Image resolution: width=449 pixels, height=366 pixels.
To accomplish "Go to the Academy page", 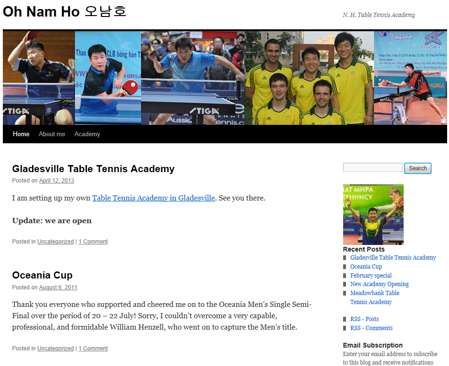I will 87,134.
